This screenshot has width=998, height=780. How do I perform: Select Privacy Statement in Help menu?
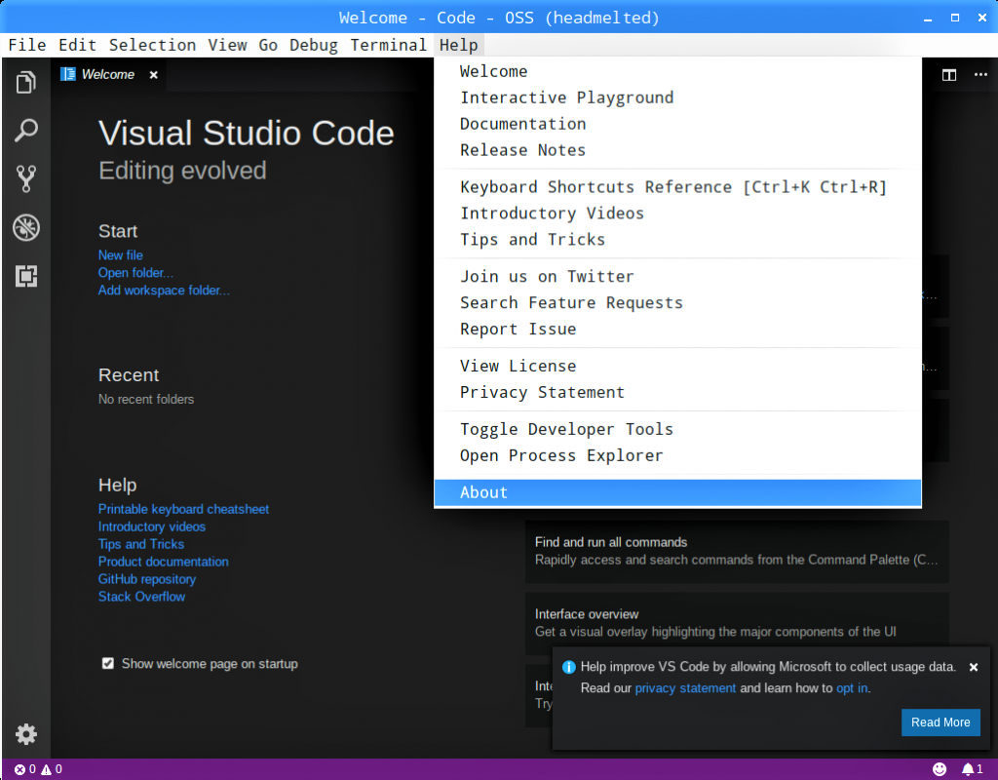(677, 392)
